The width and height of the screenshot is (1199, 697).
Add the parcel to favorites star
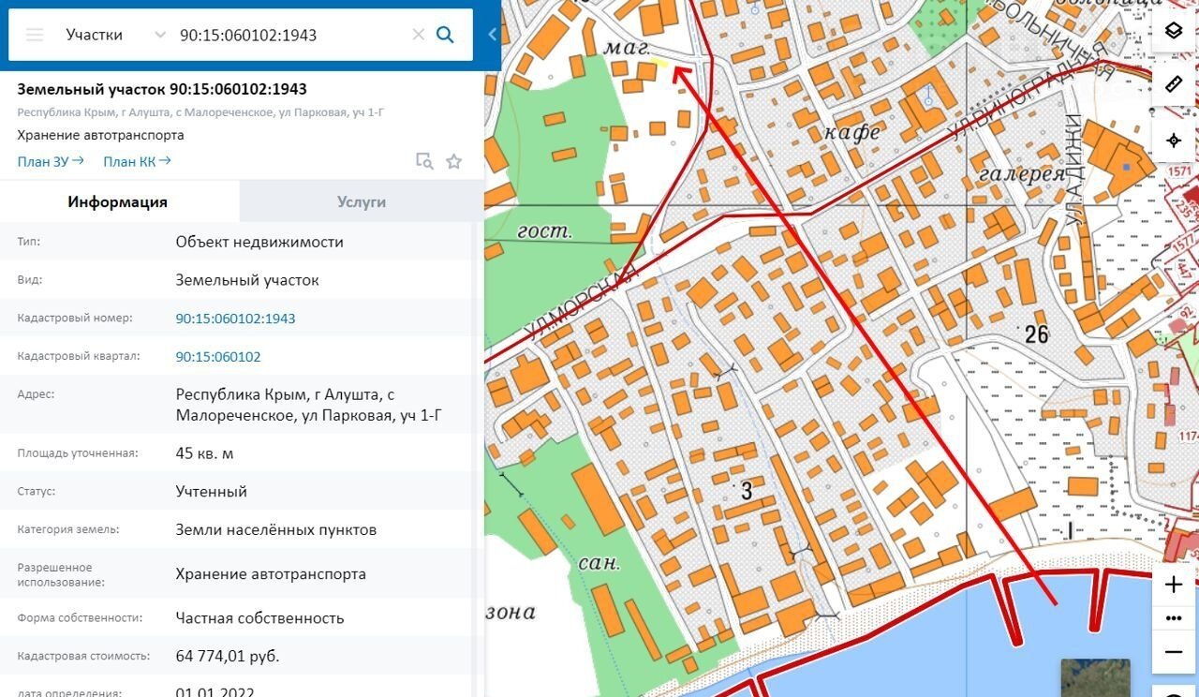point(454,161)
